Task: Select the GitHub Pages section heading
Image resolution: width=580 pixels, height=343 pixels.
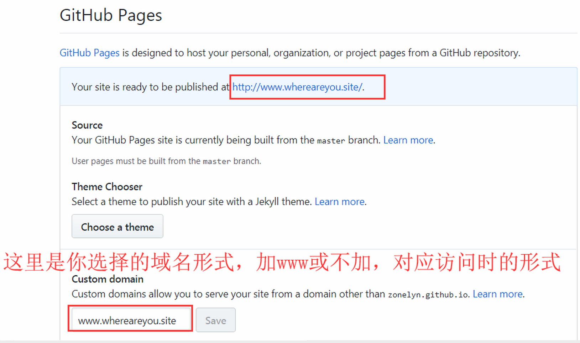Action: 111,15
